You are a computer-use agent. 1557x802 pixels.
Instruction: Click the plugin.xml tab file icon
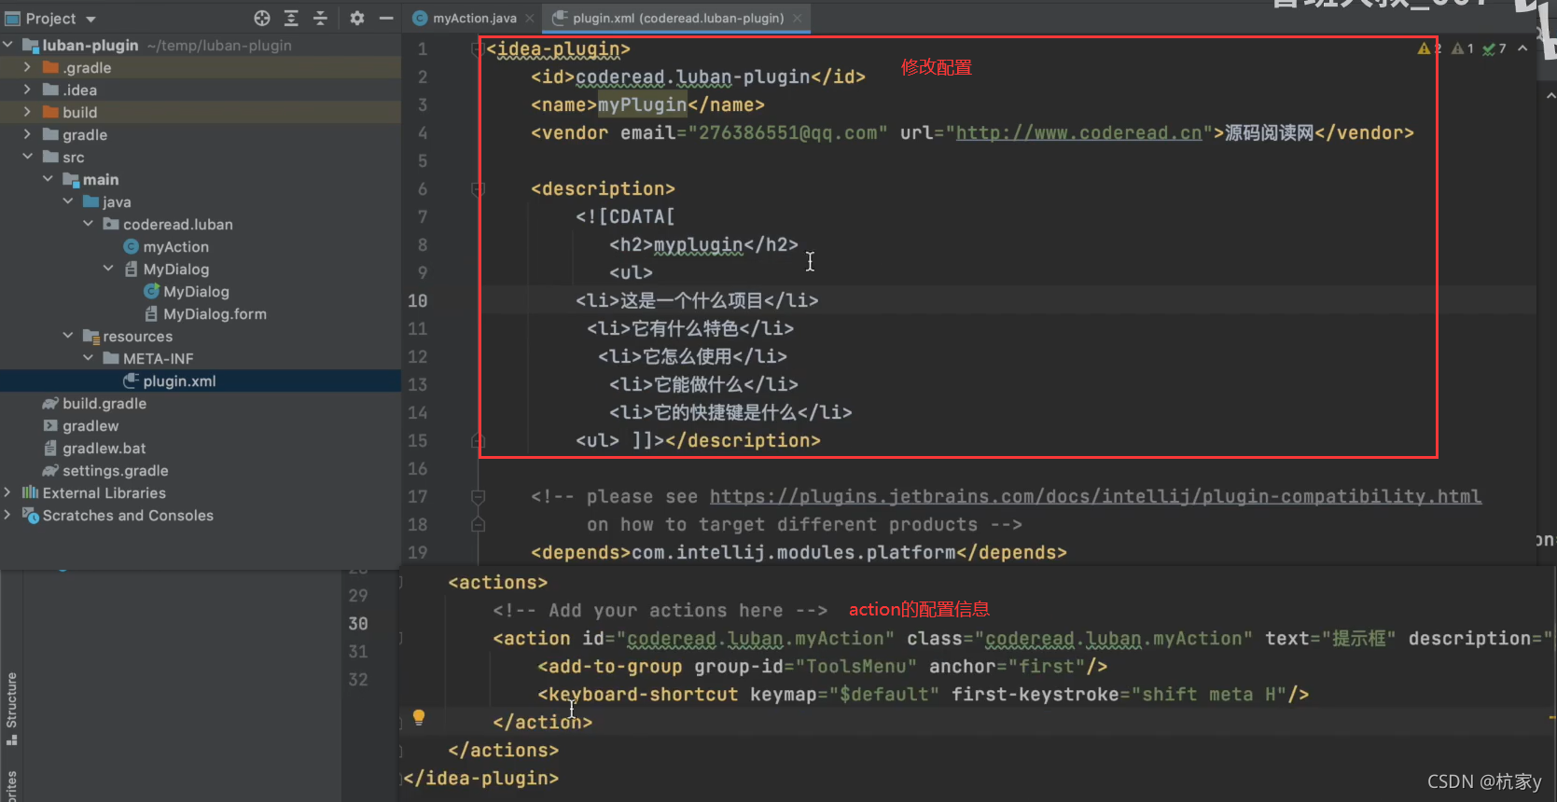pos(560,18)
